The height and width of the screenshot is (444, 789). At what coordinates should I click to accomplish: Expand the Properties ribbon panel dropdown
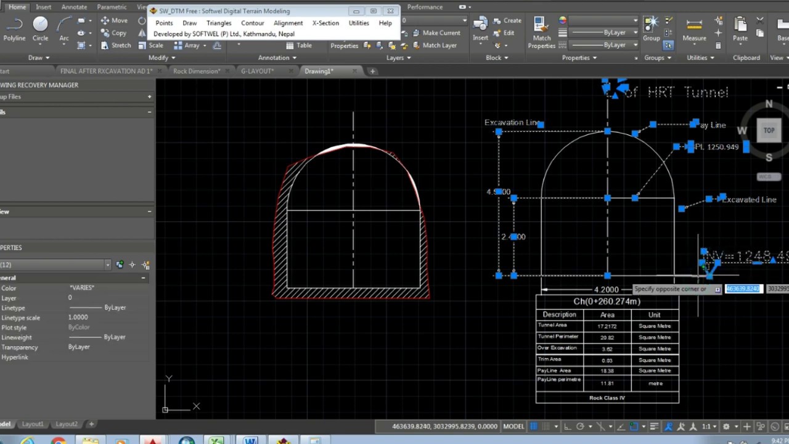(x=579, y=57)
